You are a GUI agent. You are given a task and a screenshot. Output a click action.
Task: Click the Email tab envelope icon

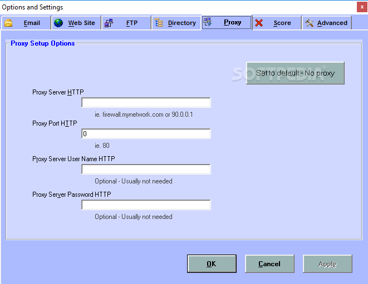coord(8,23)
